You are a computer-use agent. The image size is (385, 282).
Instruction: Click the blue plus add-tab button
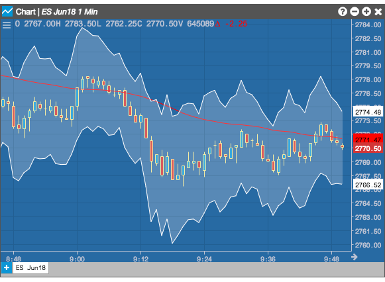[7, 267]
